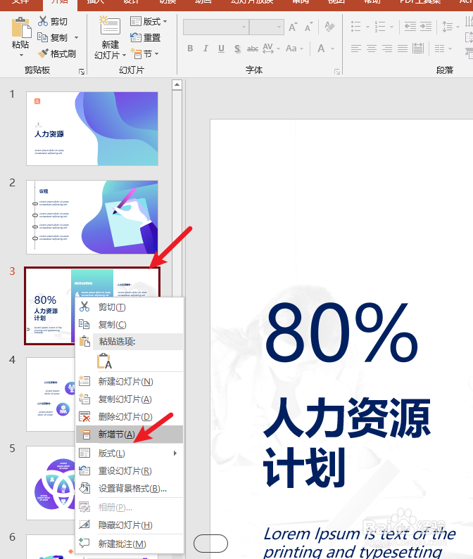Choose Duplicate Slide (复制幻灯片) in the context menu
Image resolution: width=473 pixels, height=559 pixels.
pos(130,399)
